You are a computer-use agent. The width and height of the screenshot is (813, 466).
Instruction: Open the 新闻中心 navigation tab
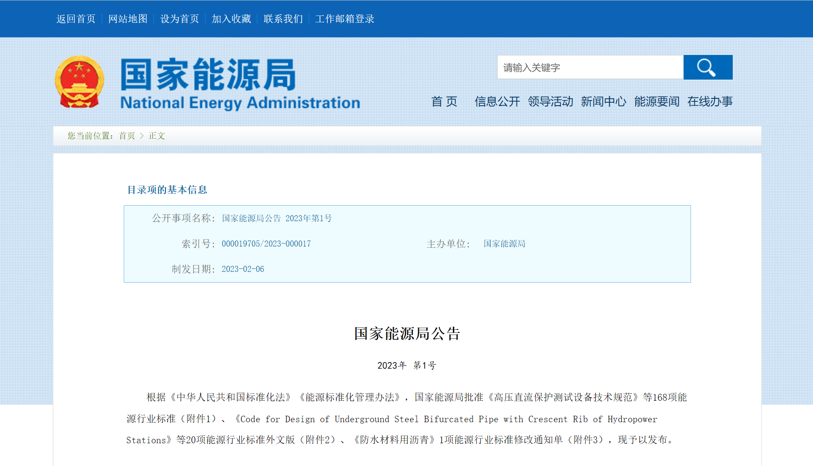pos(603,102)
